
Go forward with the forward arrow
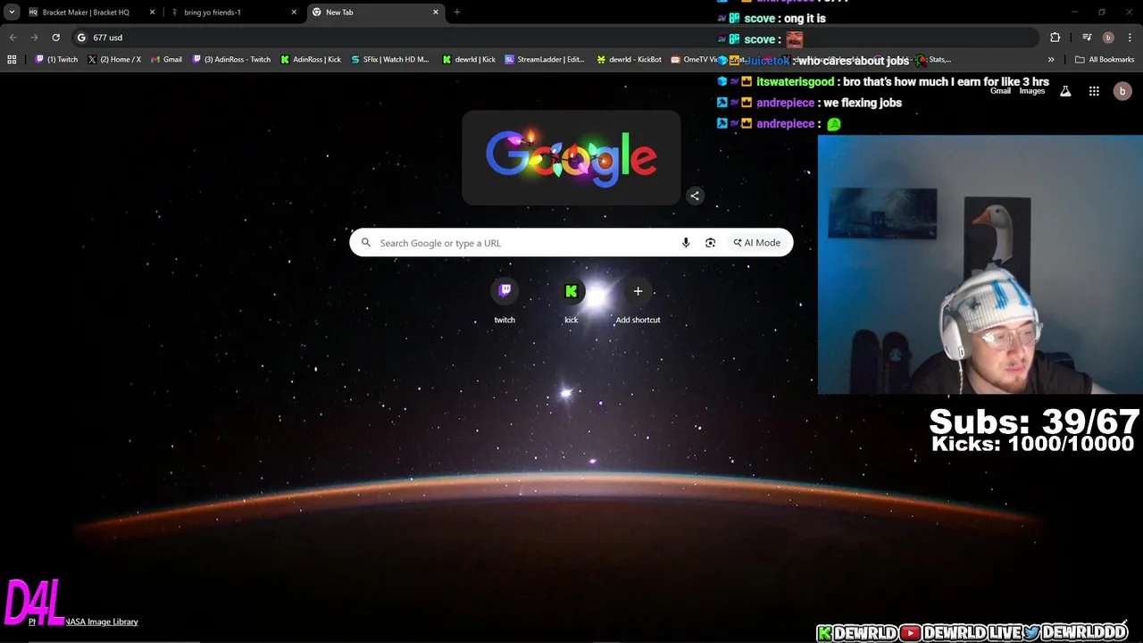pyautogui.click(x=34, y=38)
